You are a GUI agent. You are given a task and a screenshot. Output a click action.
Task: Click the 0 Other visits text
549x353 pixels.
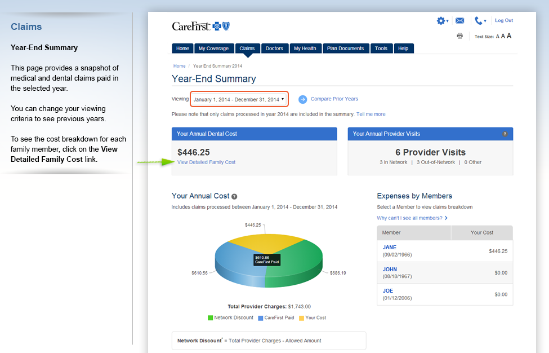pos(473,162)
